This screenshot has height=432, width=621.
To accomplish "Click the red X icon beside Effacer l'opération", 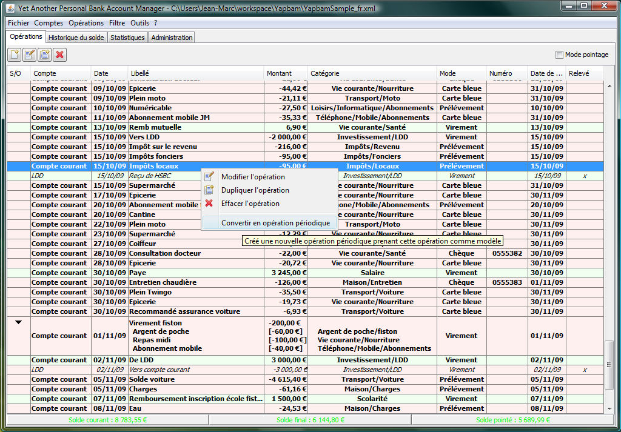I will coord(209,204).
